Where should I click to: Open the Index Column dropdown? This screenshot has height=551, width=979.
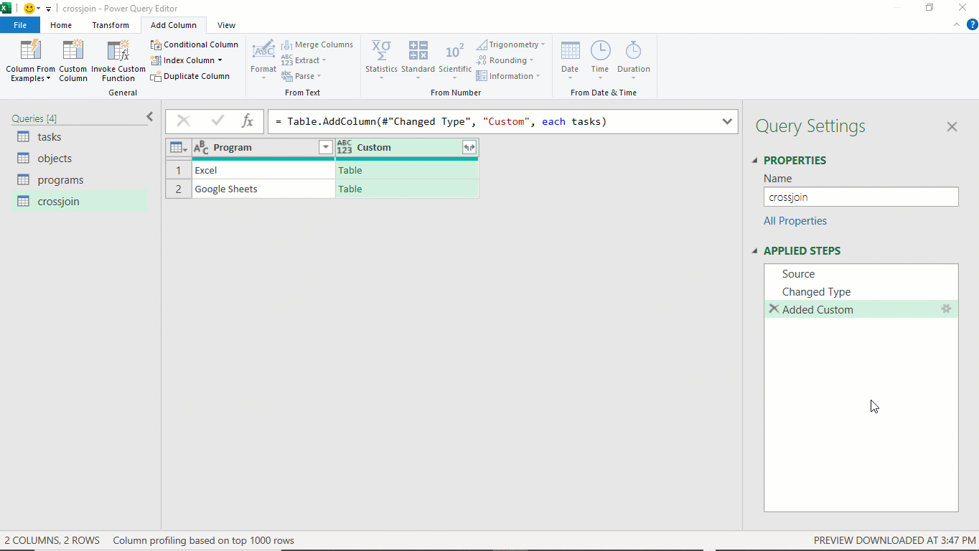(x=220, y=60)
